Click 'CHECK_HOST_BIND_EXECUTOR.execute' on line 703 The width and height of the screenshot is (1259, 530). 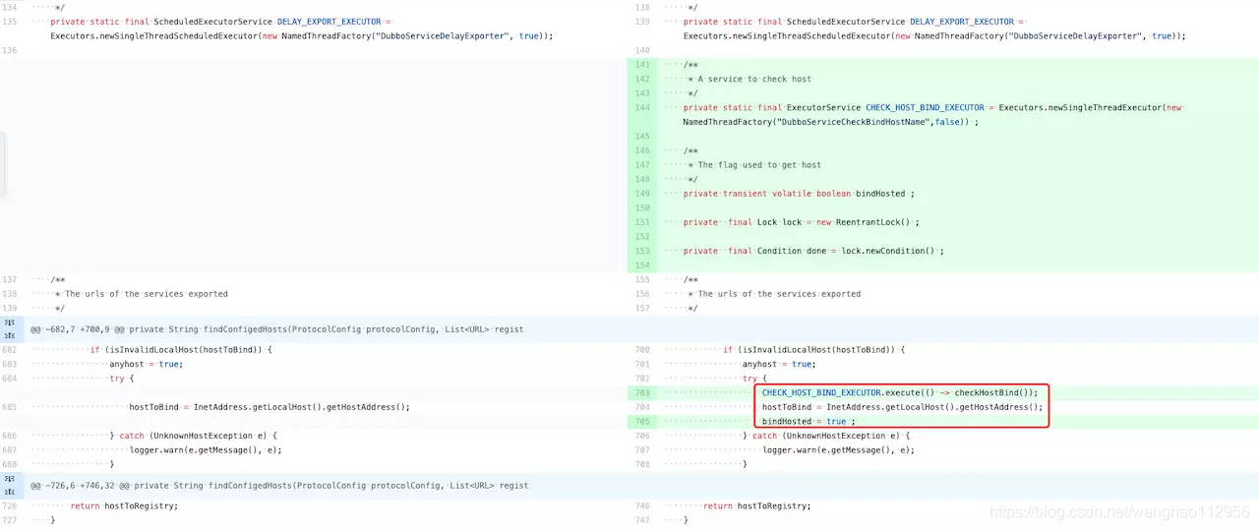pyautogui.click(x=843, y=392)
